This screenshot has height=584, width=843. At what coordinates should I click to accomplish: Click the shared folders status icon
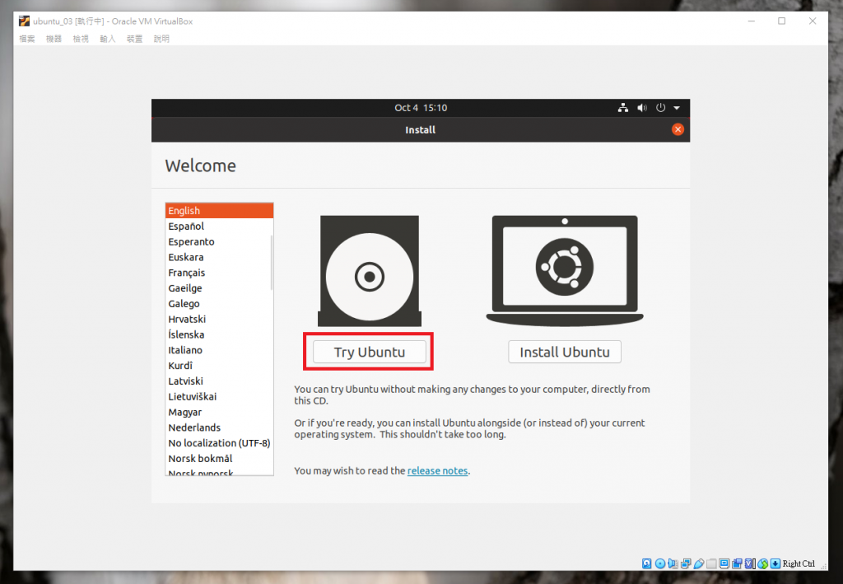coord(711,563)
